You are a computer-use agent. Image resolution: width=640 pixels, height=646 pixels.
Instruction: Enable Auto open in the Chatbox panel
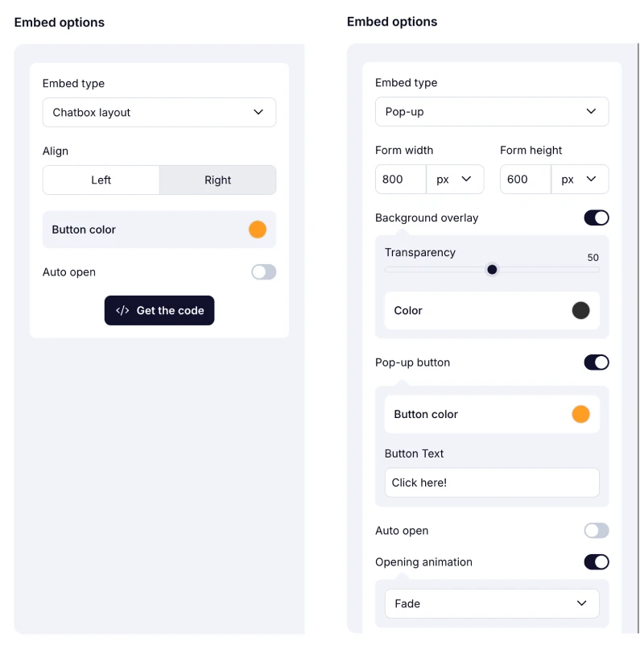click(x=263, y=272)
